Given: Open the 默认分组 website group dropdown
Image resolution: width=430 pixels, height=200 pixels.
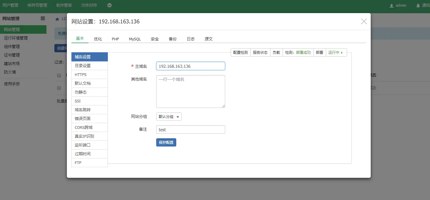Looking at the screenshot, I should pos(169,116).
